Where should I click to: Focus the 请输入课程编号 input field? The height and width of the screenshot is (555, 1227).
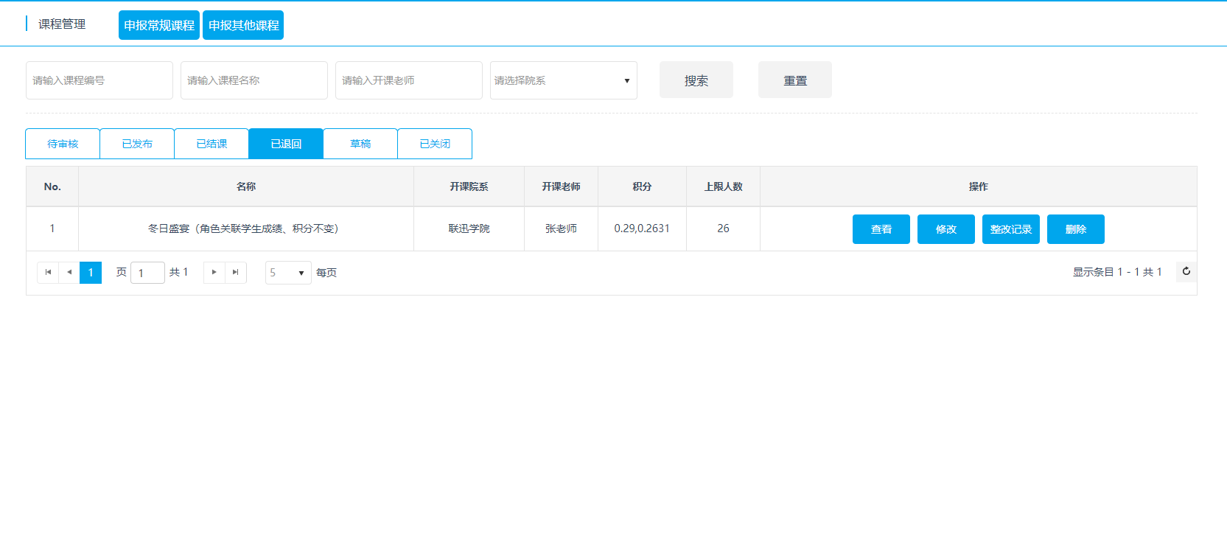click(x=99, y=80)
